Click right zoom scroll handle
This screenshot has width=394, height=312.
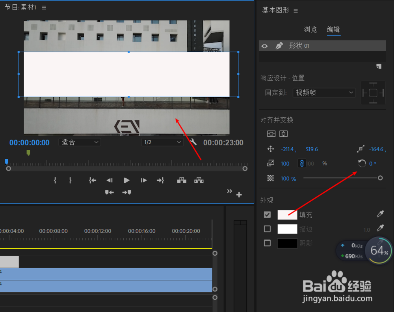click(245, 169)
